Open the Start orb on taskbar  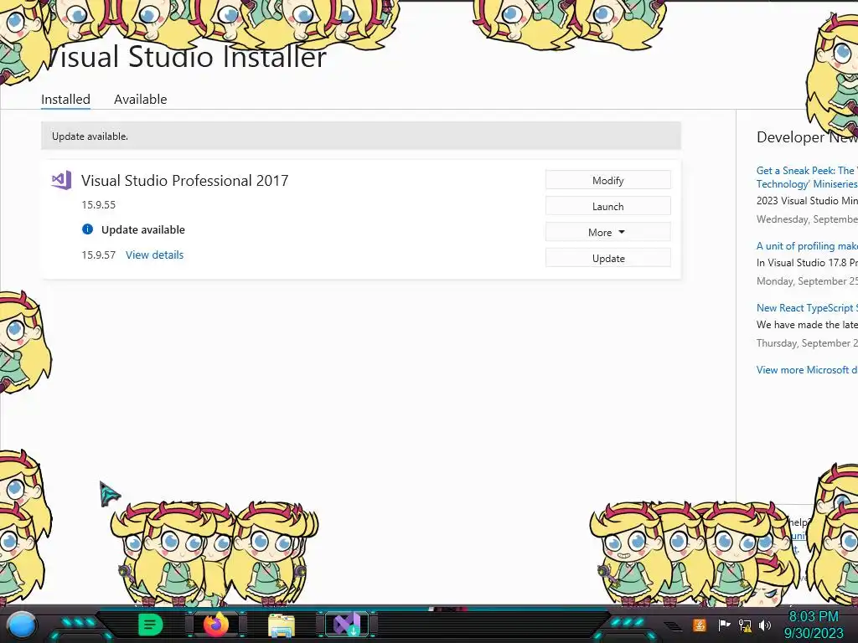point(23,625)
